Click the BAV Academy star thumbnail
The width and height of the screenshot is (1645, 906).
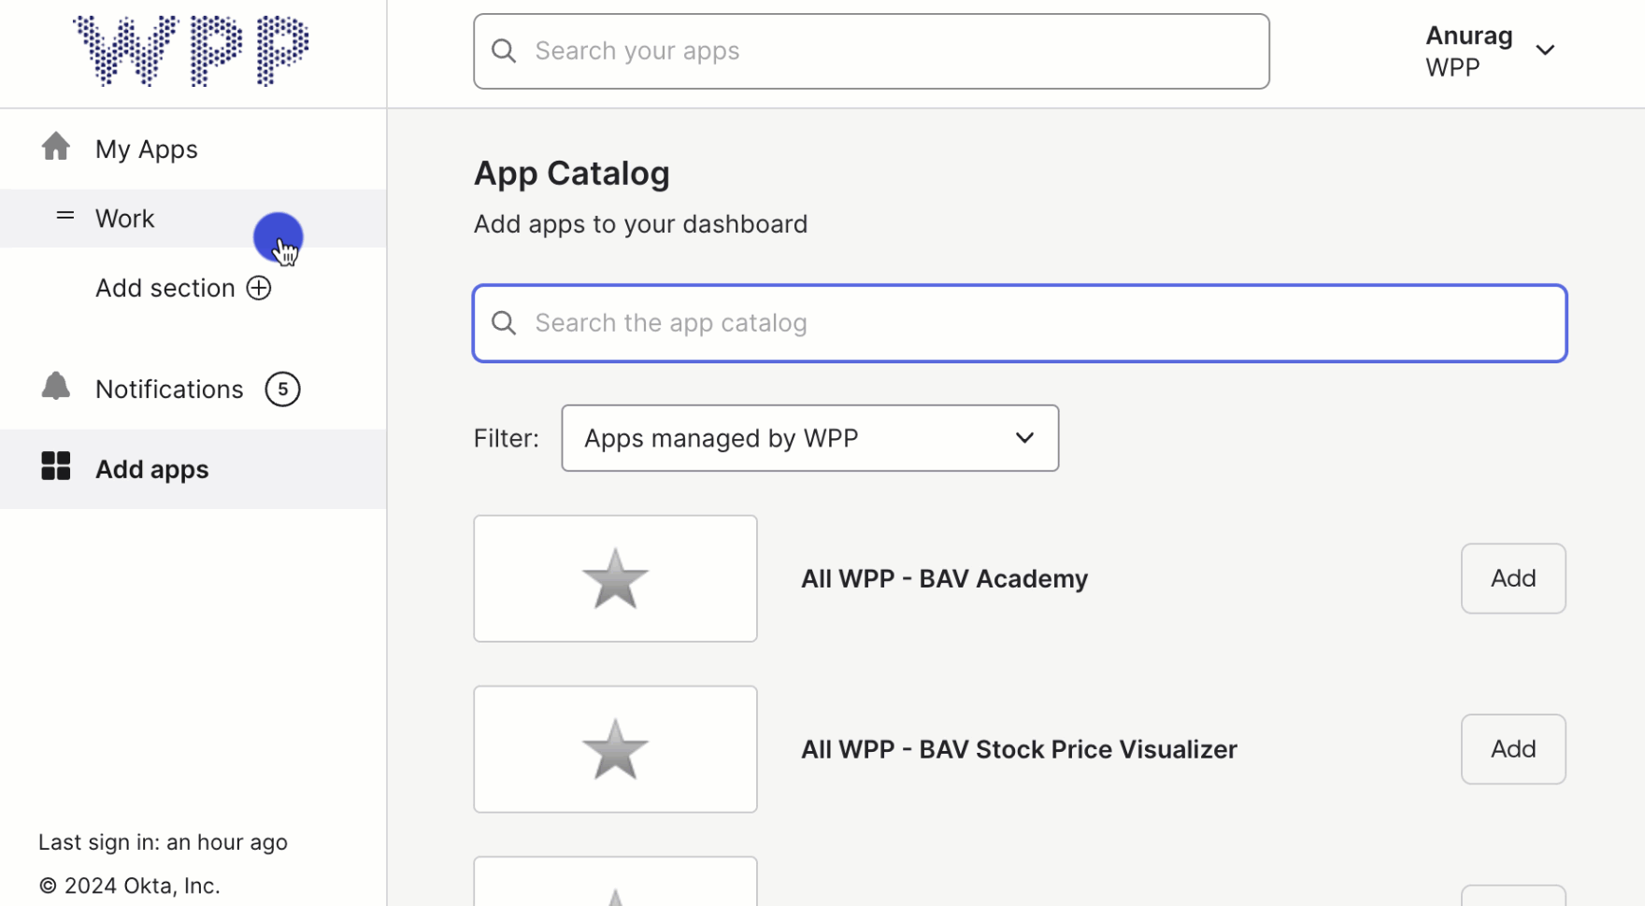[x=615, y=578]
